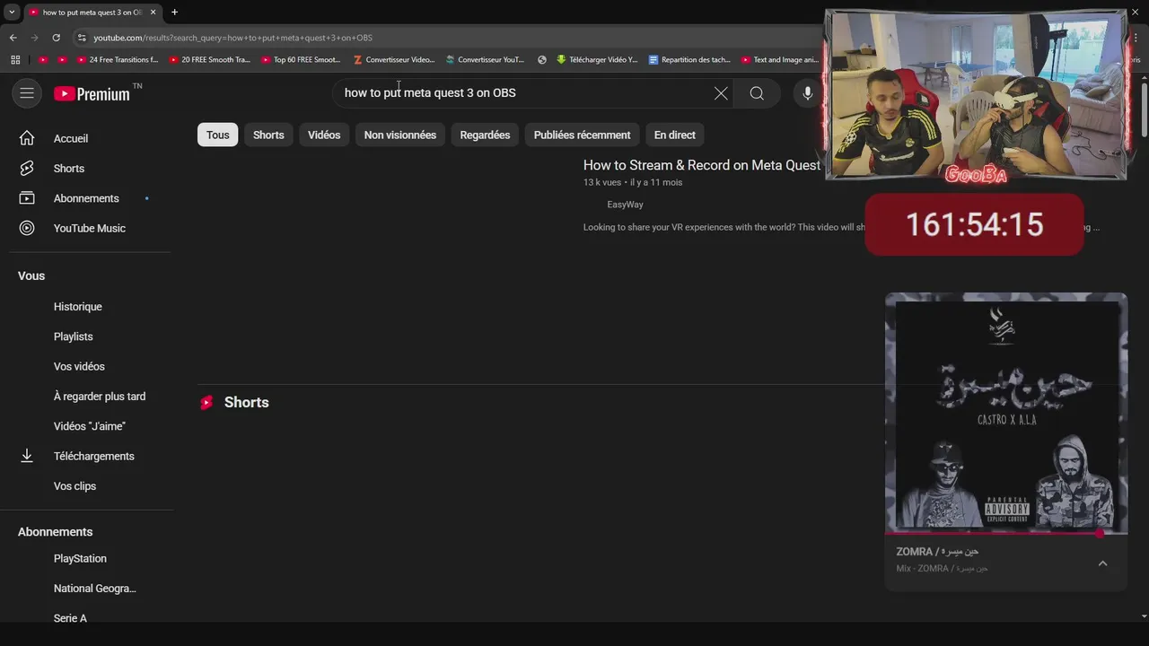Click the YouTube Music circle icon
This screenshot has width=1149, height=646.
[27, 228]
